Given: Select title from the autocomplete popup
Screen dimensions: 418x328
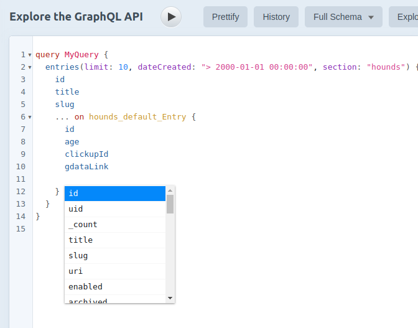Looking at the screenshot, I should pyautogui.click(x=115, y=240).
